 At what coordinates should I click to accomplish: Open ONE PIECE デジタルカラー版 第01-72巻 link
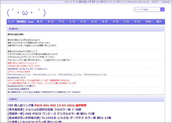(x=51, y=114)
